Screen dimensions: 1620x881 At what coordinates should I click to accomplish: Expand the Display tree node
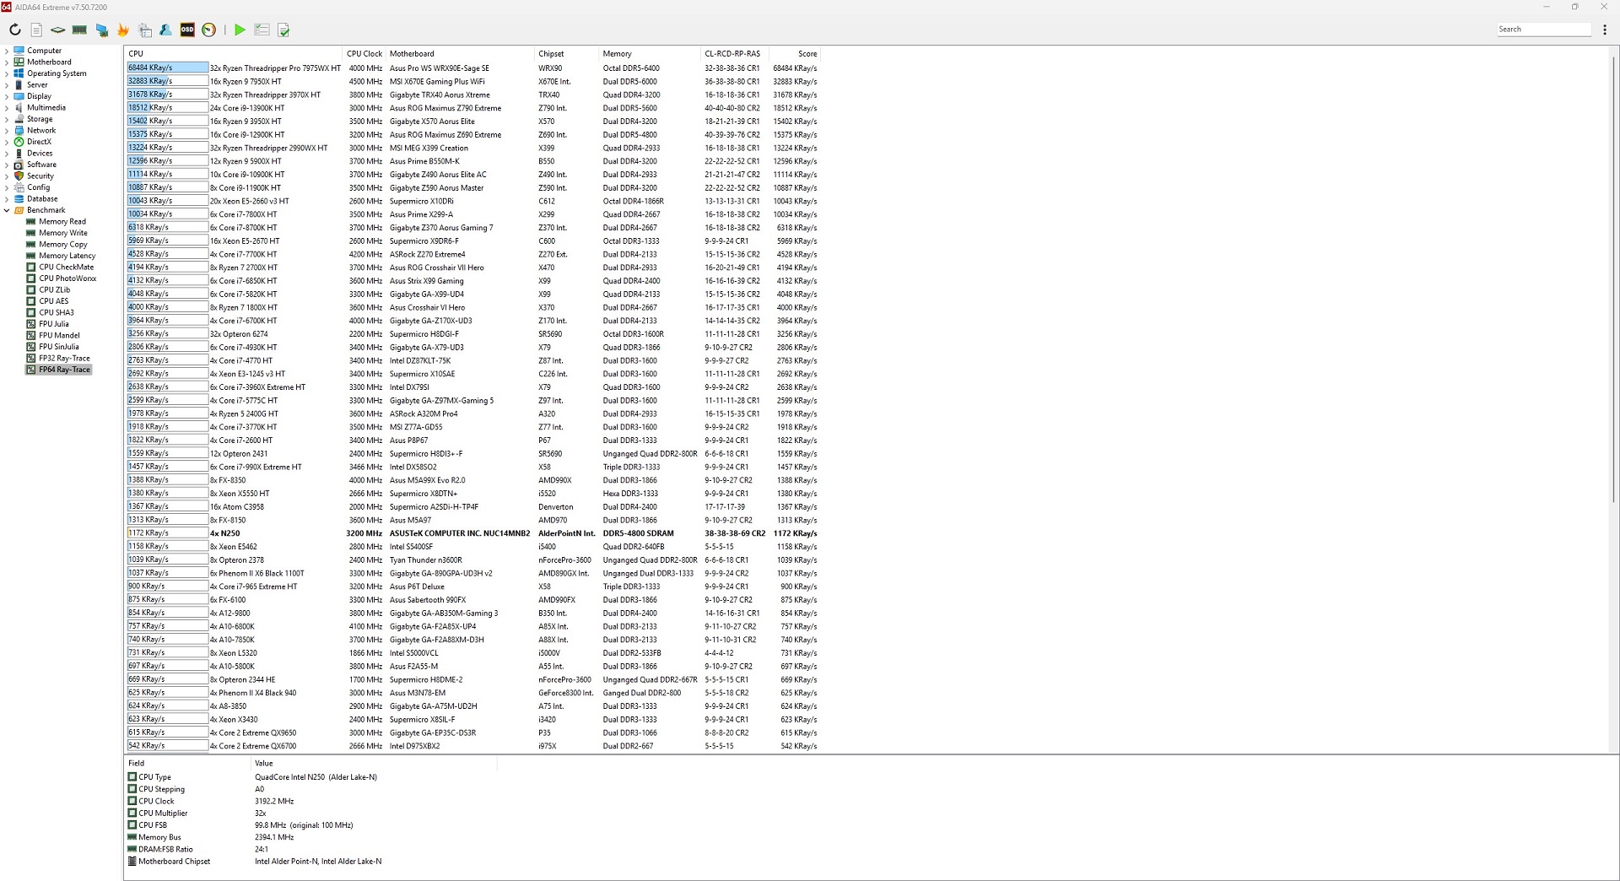[7, 96]
